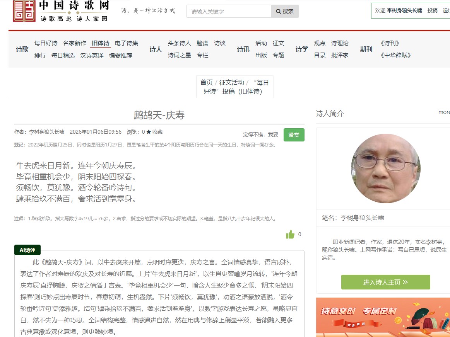Viewport: 450px width, 337px height.
Task: Expand poet intro via more link
Action: [x=444, y=112]
